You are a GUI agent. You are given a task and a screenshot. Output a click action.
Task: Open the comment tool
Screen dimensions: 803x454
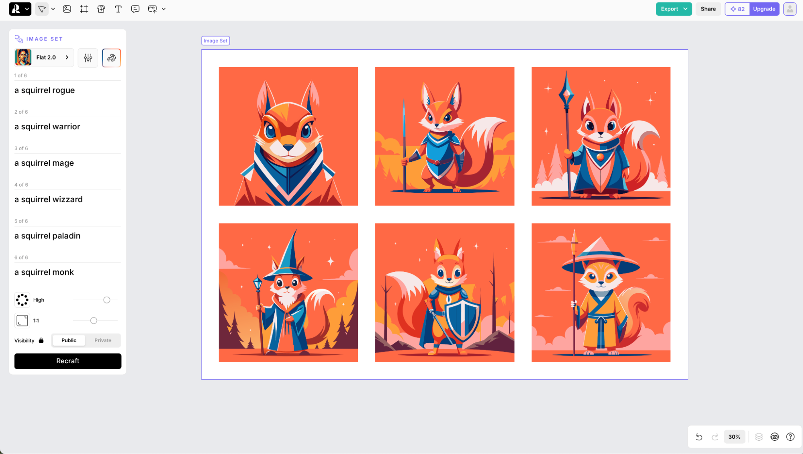(135, 9)
